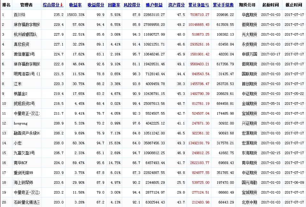This screenshot has width=306, height=207.
Task: Click futures company 华鑫期货
Action: pyautogui.click(x=249, y=15)
